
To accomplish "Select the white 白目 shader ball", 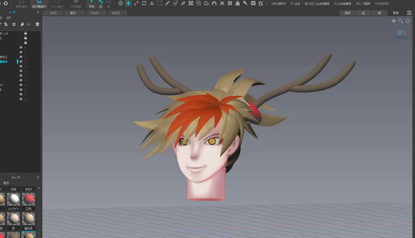I will click(x=13, y=199).
